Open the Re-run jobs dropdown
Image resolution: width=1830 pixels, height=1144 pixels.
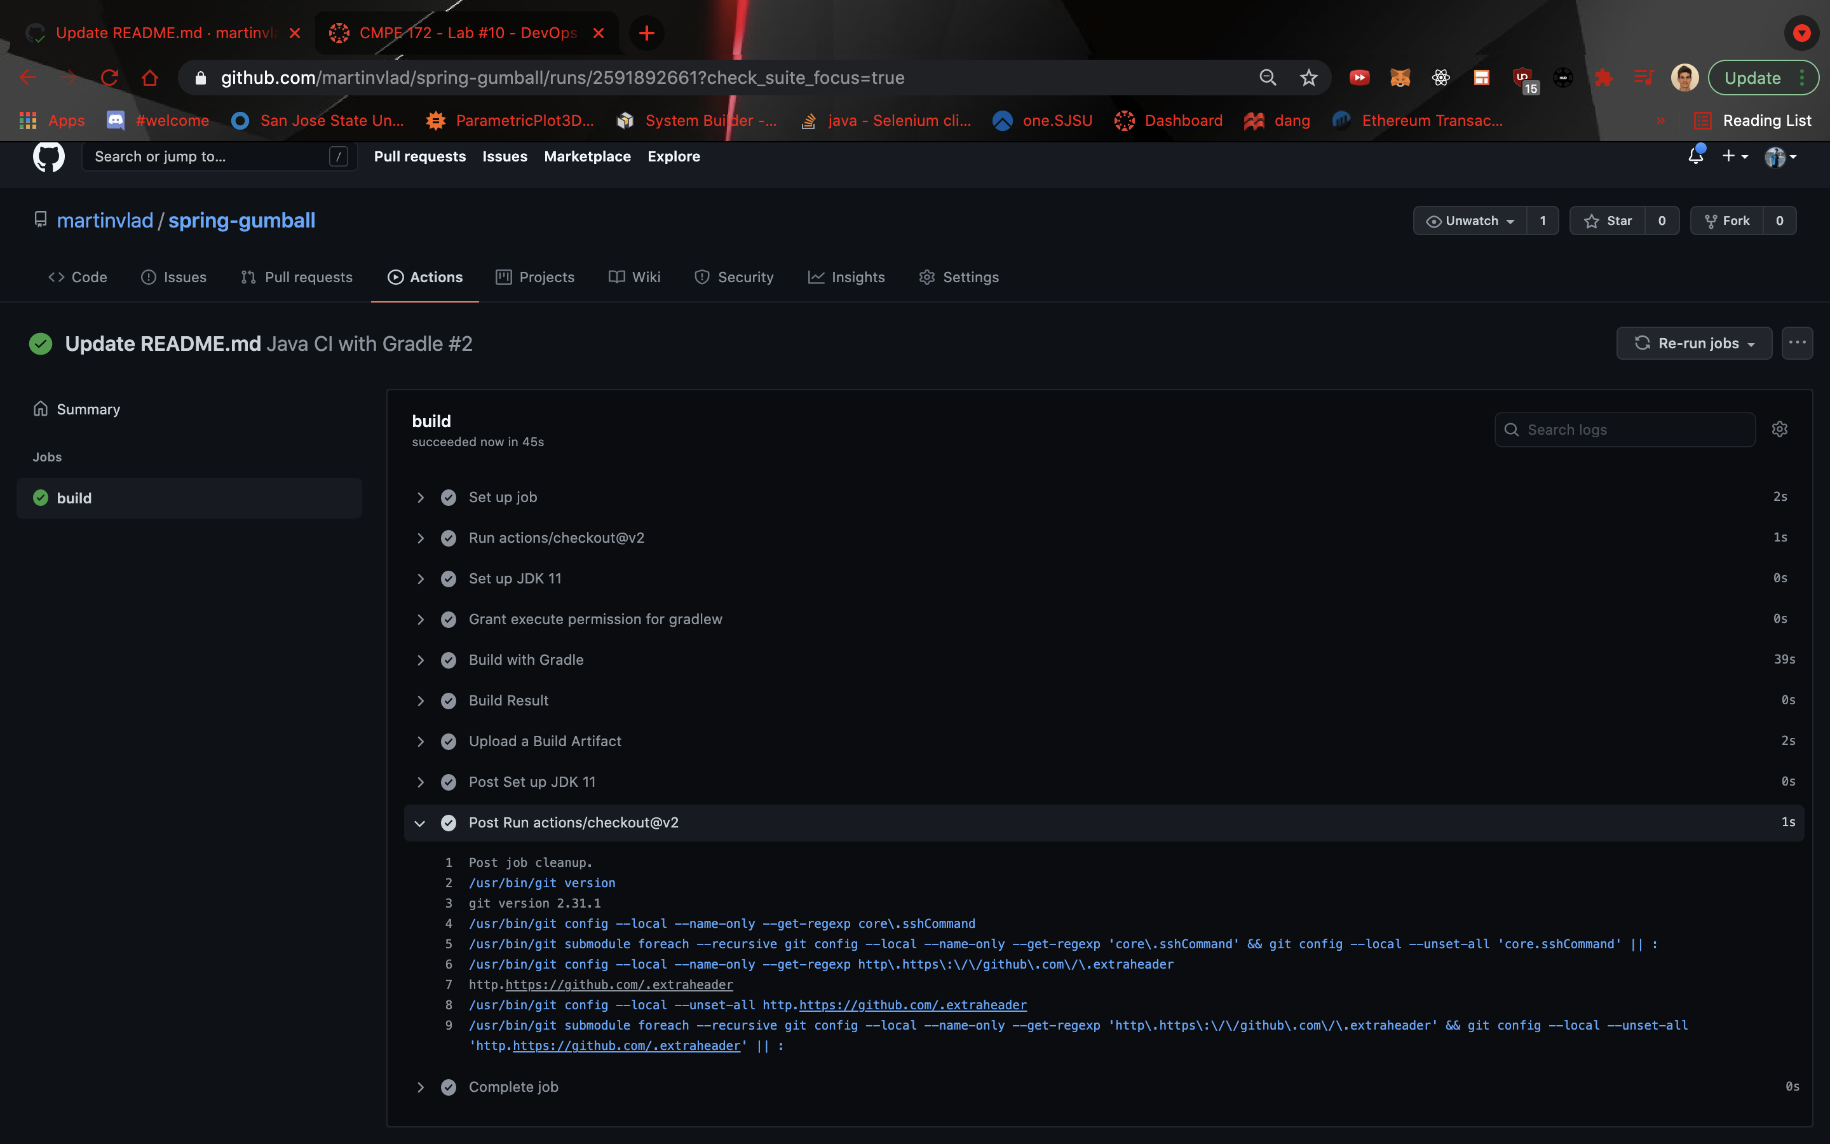(x=1694, y=343)
